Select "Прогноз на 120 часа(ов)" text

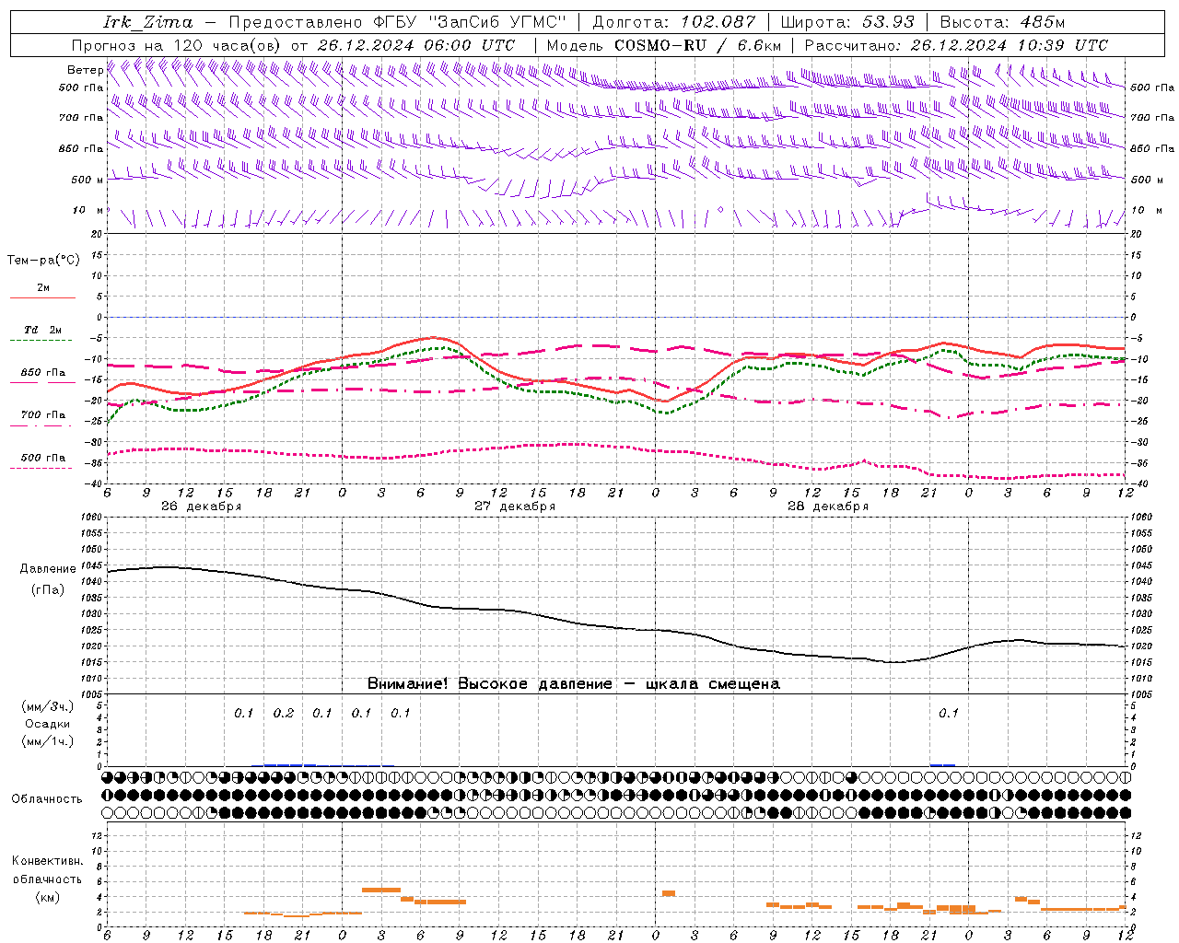(x=177, y=45)
